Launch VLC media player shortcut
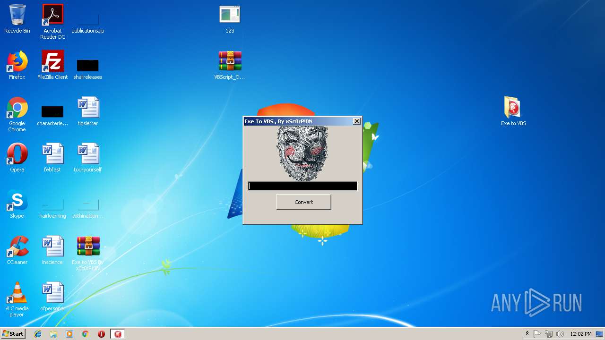Screen dimensions: 605x340 (17, 299)
